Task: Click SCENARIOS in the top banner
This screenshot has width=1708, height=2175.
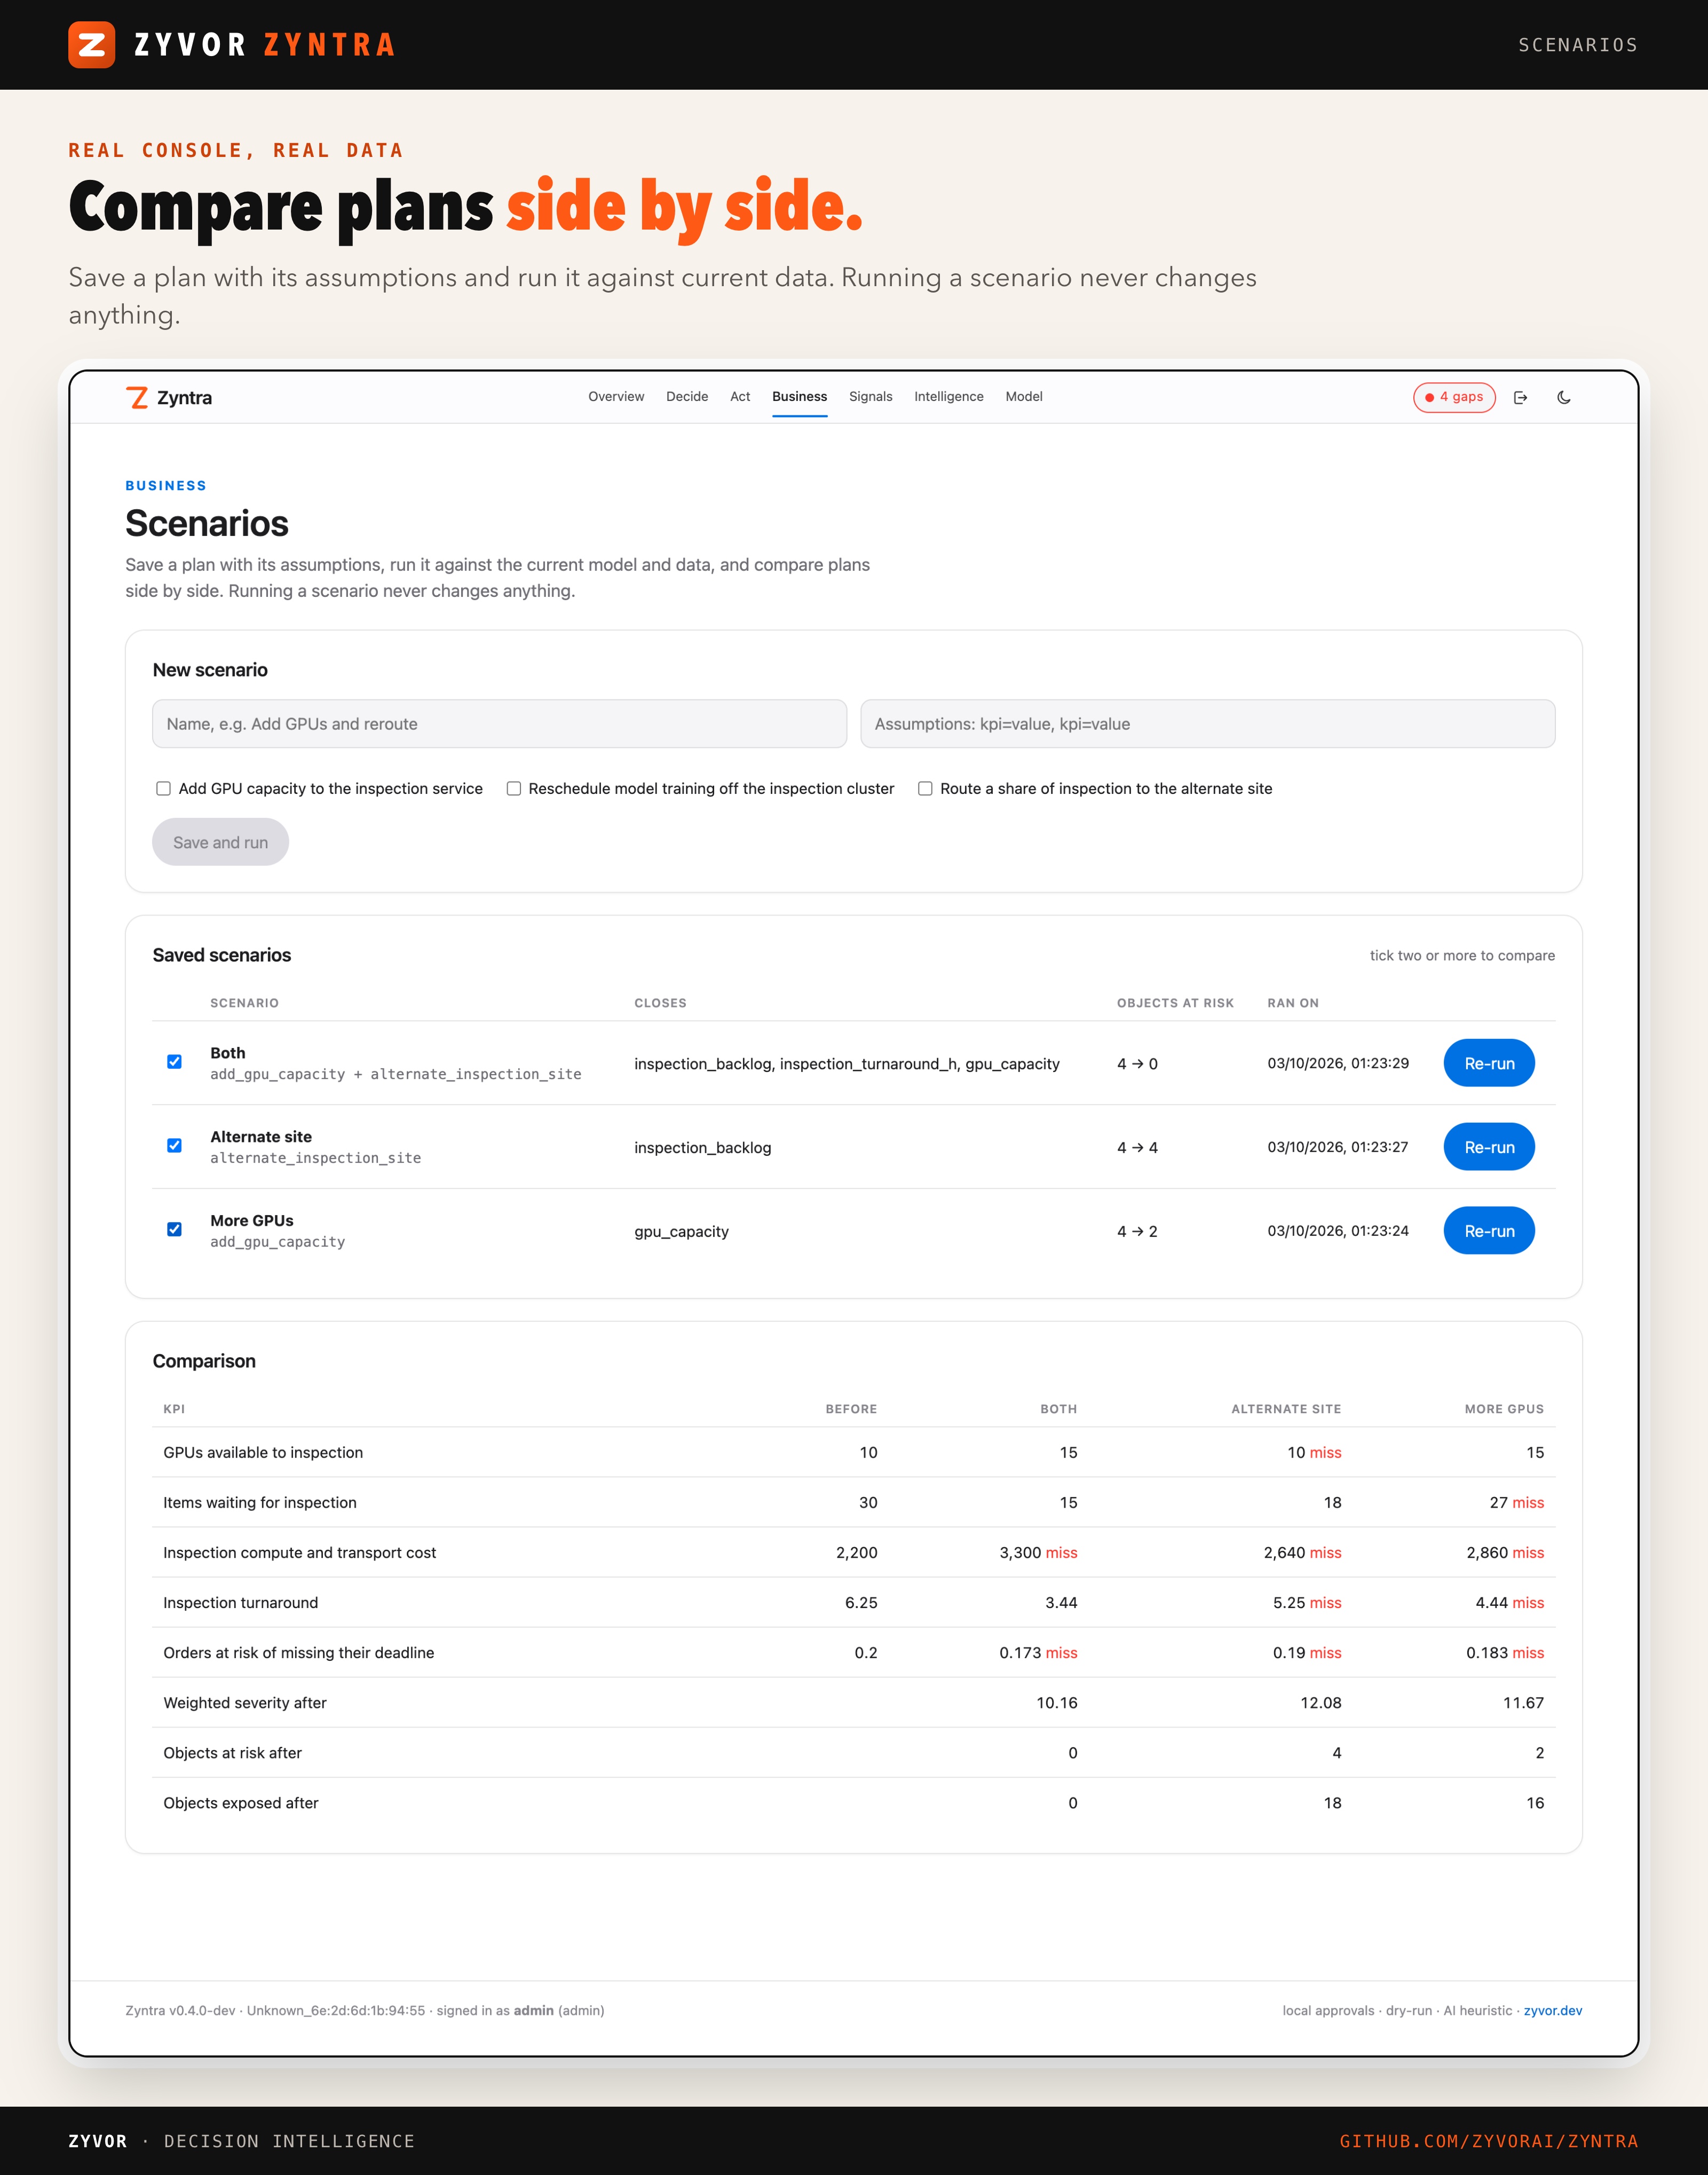Action: [1578, 45]
